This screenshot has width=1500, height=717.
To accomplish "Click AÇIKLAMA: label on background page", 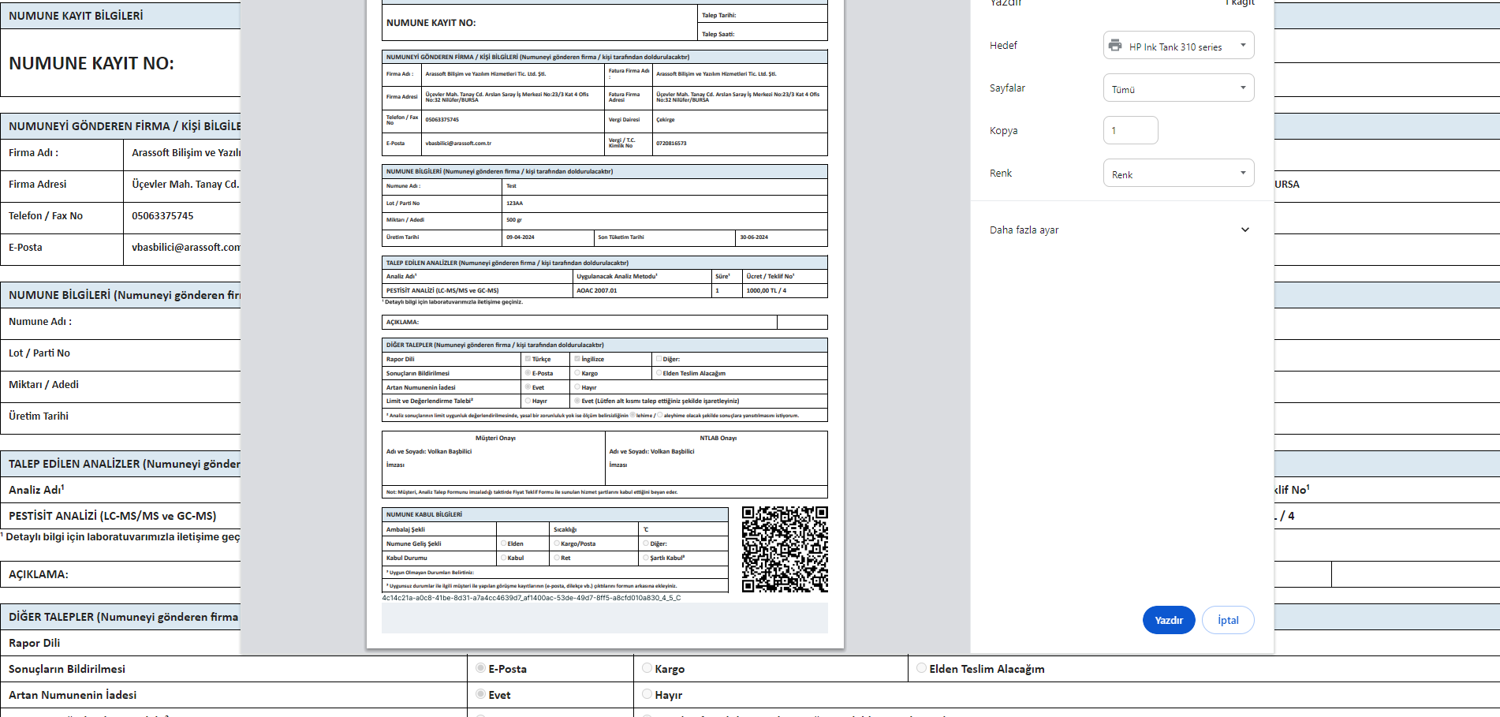I will tap(39, 574).
